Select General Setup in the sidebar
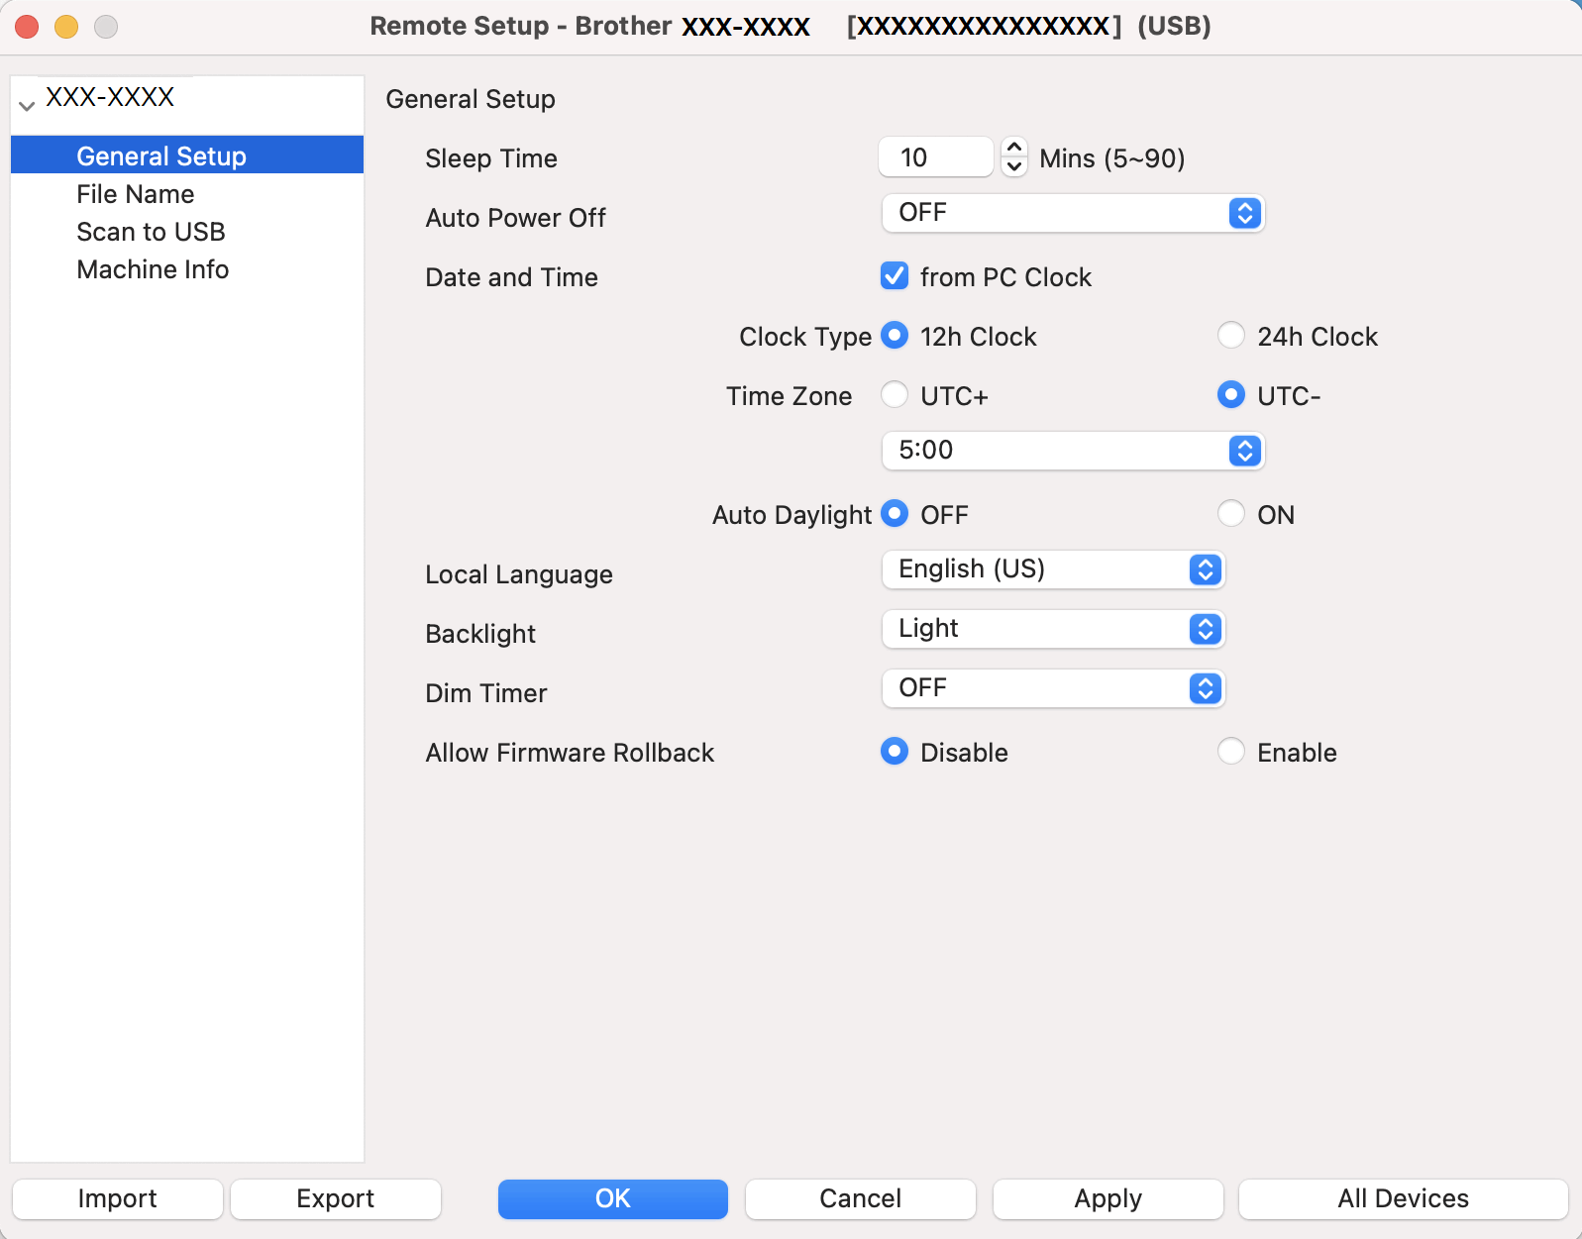This screenshot has width=1582, height=1239. click(187, 155)
